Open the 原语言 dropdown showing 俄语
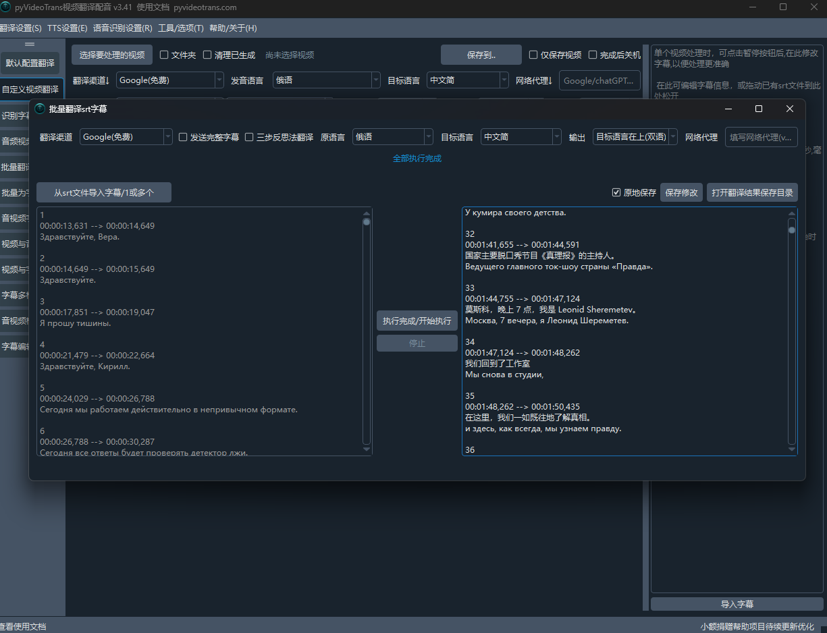 tap(392, 137)
